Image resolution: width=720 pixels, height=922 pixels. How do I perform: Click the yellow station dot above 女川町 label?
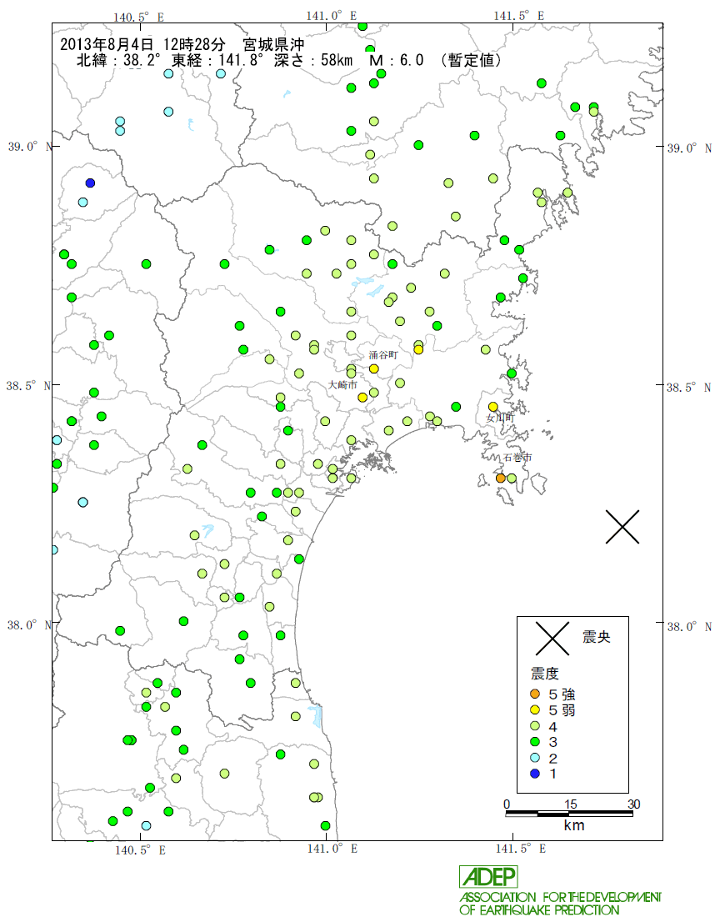point(493,407)
